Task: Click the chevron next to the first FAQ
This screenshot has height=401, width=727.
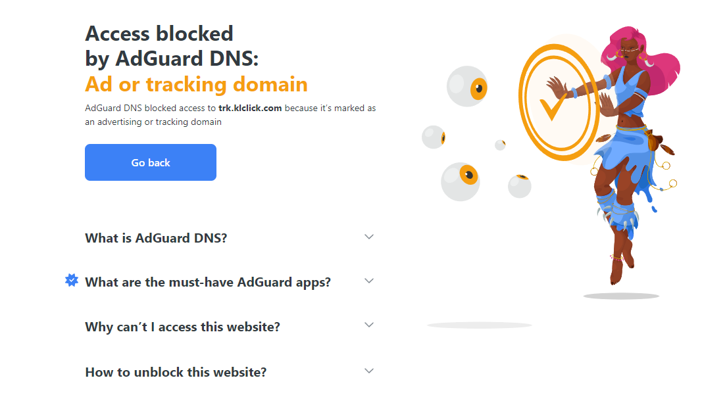Action: click(x=369, y=237)
